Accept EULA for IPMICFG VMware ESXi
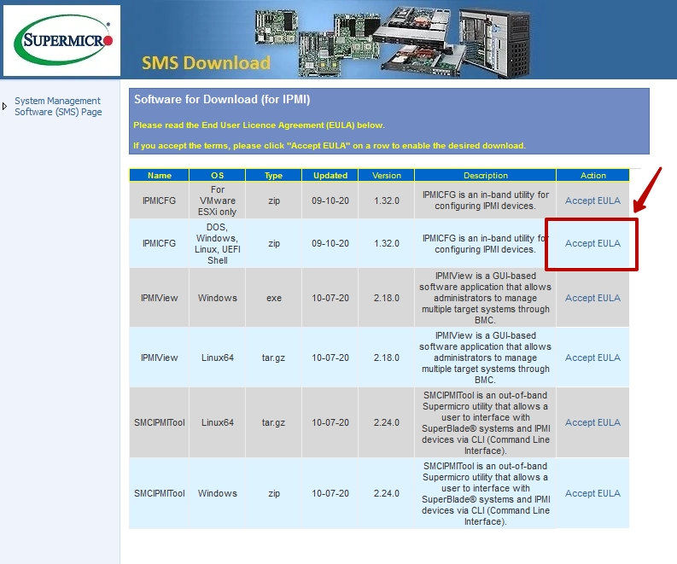 [592, 201]
